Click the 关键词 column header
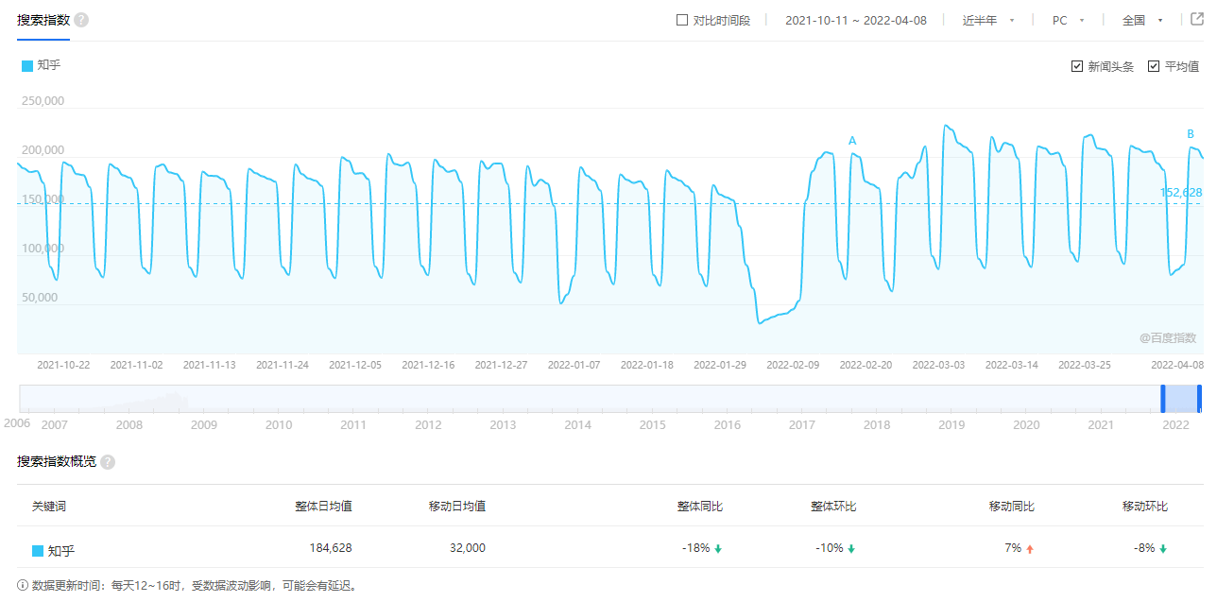The width and height of the screenshot is (1217, 602). coord(49,507)
